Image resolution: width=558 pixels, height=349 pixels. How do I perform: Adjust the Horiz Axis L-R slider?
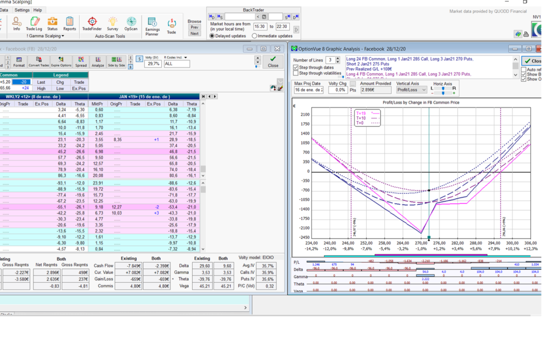pos(443,88)
